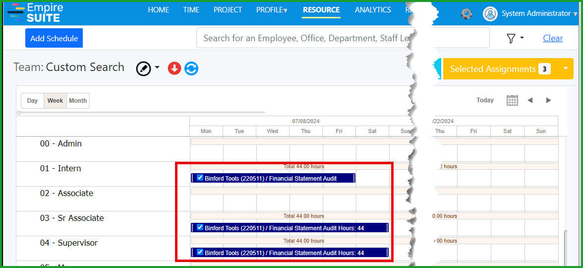Click the edit team pencil icon
Image resolution: width=583 pixels, height=268 pixels.
[144, 68]
